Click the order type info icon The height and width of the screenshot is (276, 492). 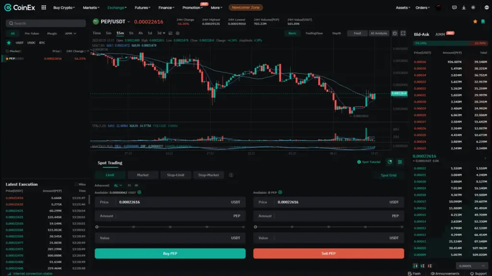click(x=231, y=175)
